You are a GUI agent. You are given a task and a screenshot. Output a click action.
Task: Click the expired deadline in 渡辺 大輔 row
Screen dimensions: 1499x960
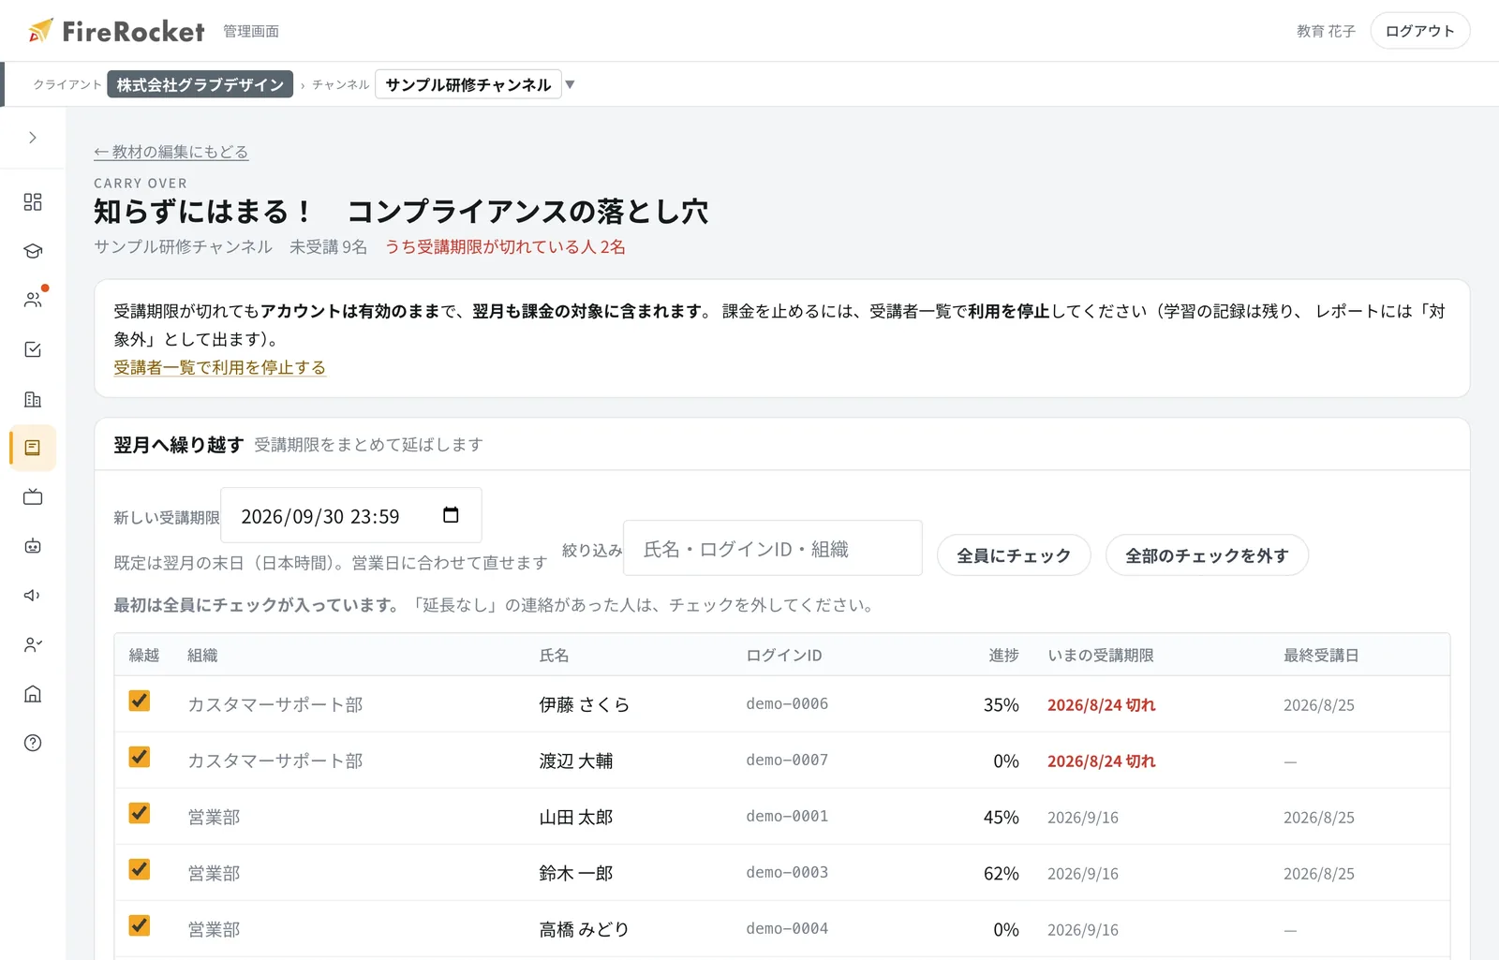click(1102, 761)
